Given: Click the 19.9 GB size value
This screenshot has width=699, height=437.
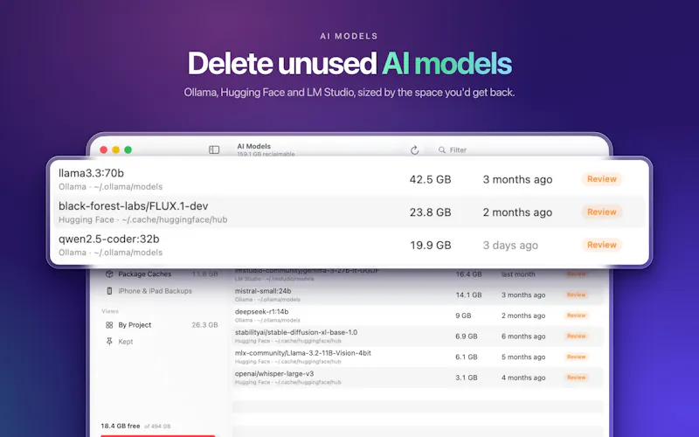Looking at the screenshot, I should [x=430, y=246].
